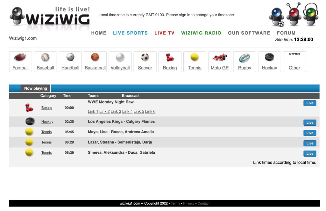Open Link 1 for WWE Monday Night Raw
Screen dimensions: 326x211
tap(93, 111)
